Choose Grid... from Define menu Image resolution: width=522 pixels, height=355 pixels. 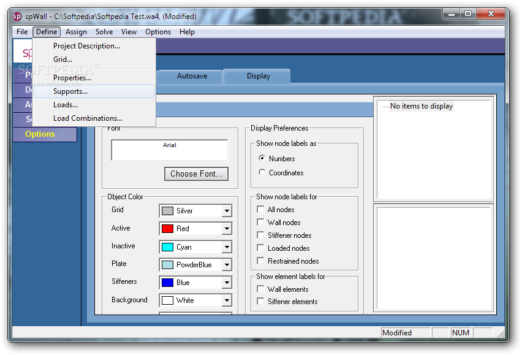(94, 59)
